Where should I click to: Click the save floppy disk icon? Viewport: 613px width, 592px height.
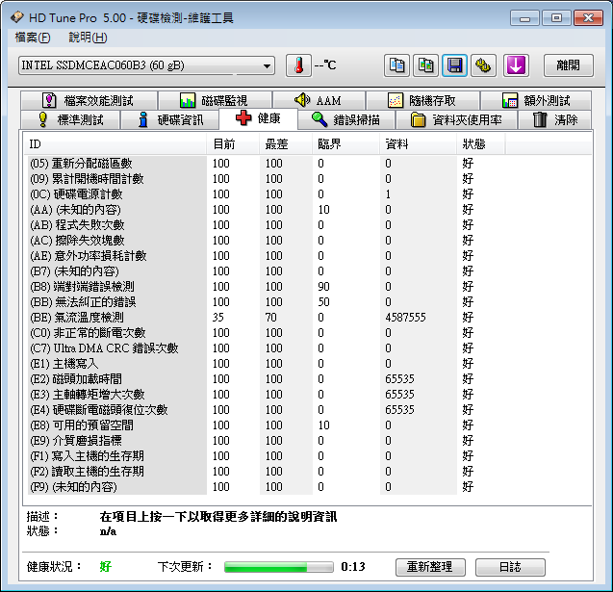pyautogui.click(x=454, y=65)
